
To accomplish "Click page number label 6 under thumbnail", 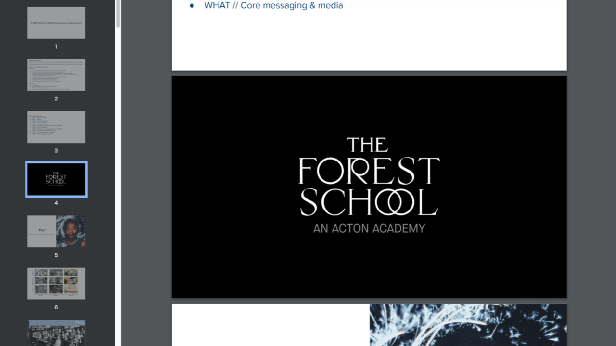I will 56,307.
